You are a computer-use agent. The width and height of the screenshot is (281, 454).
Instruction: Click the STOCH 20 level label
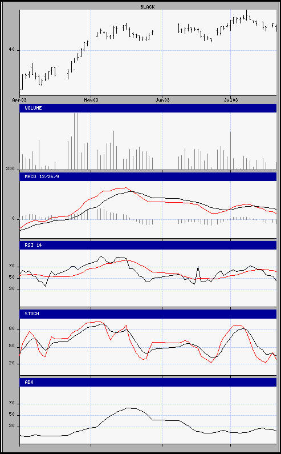click(x=11, y=364)
